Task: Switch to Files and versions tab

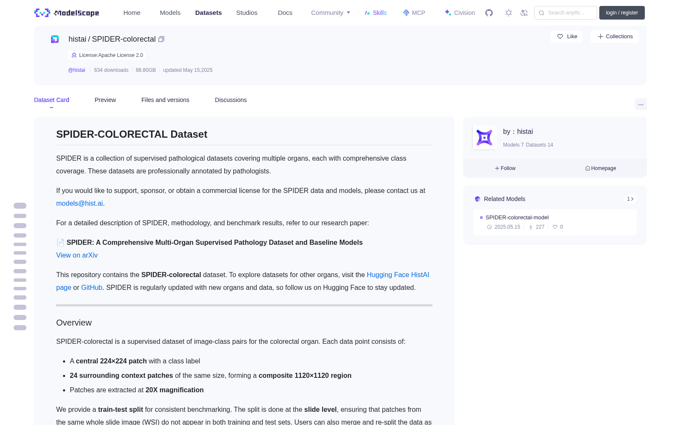Action: [165, 100]
